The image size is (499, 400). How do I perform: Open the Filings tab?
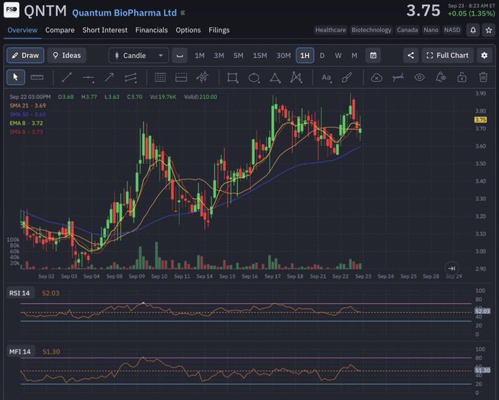click(x=219, y=30)
